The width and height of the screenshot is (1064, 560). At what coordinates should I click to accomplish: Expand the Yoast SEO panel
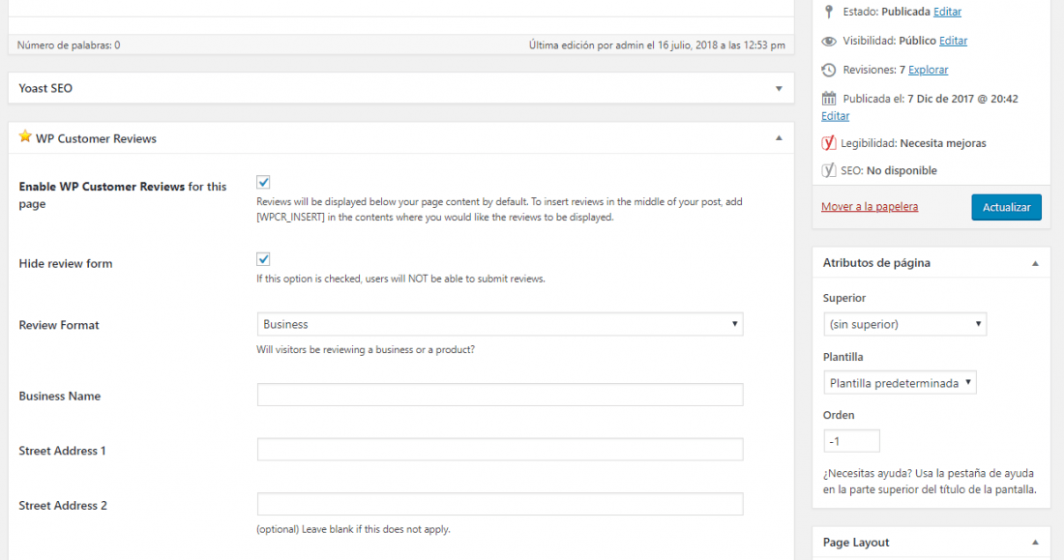[x=779, y=88]
